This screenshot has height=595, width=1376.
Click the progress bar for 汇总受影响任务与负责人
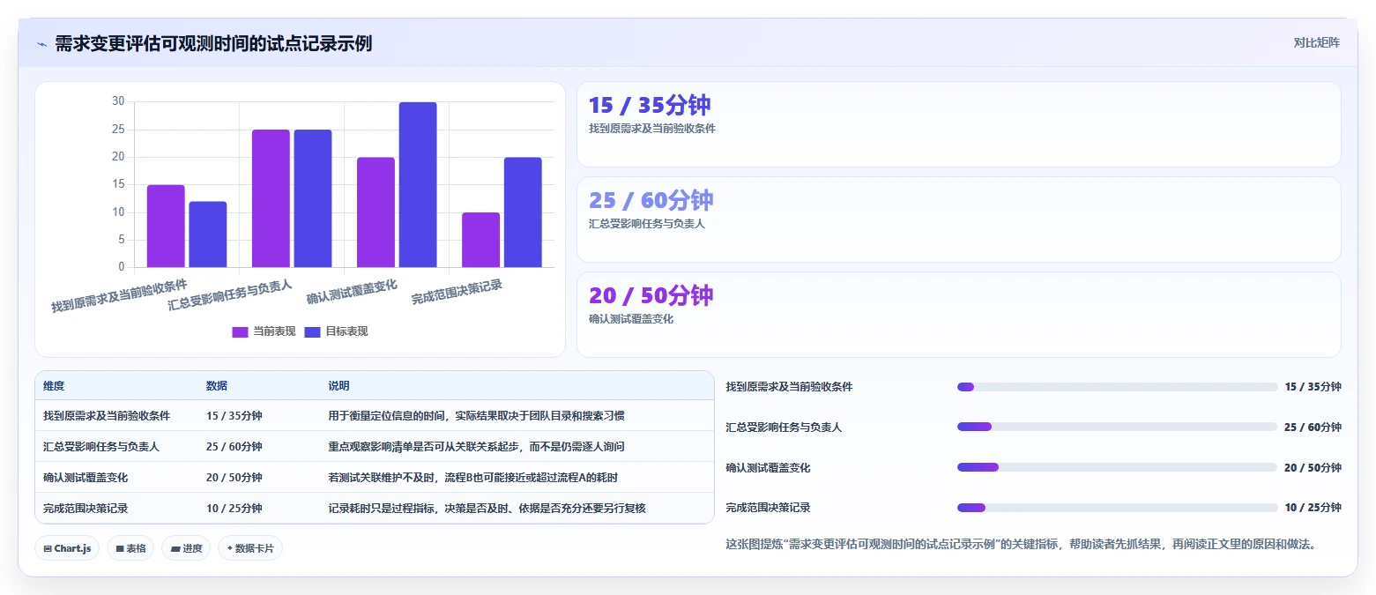coord(1117,427)
